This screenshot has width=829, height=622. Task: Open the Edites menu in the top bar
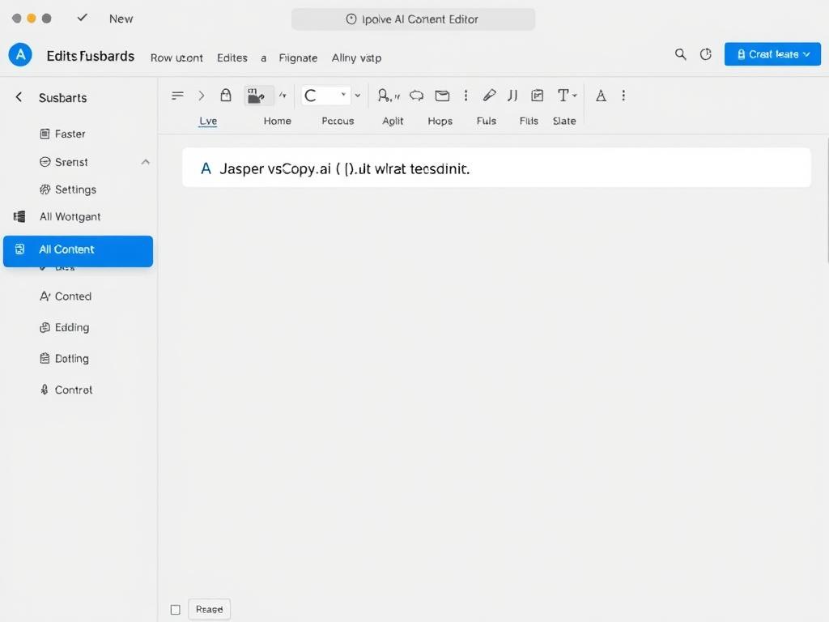[232, 58]
